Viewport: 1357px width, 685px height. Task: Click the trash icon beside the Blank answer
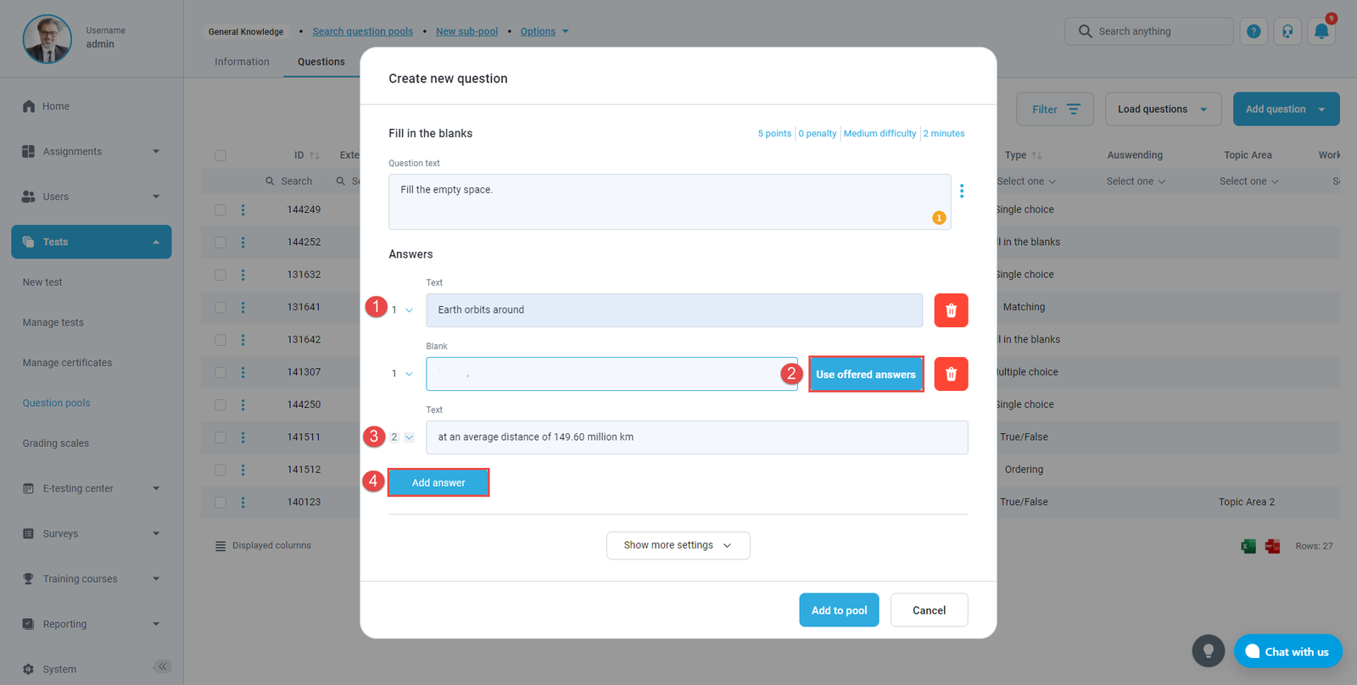[951, 374]
